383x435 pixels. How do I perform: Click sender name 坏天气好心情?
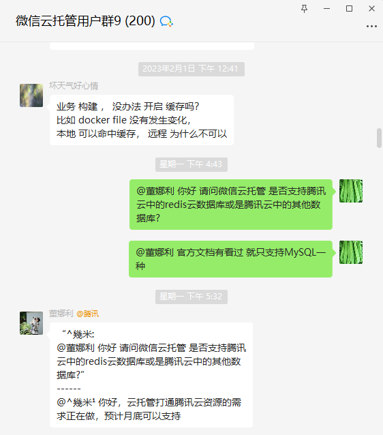[74, 86]
